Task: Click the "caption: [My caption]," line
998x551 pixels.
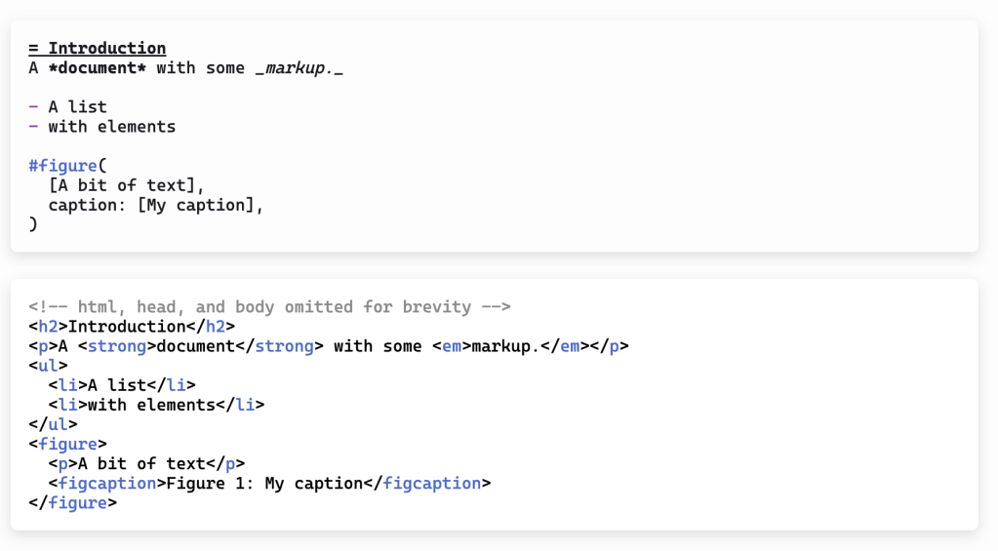Action: coord(156,205)
